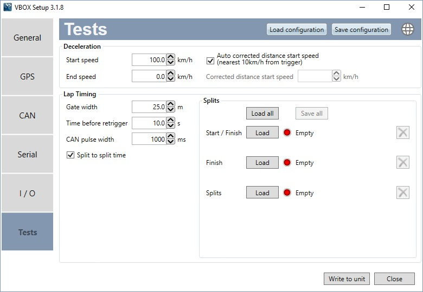The image size is (423, 292).
Task: Click Save configuration button
Action: tap(361, 29)
